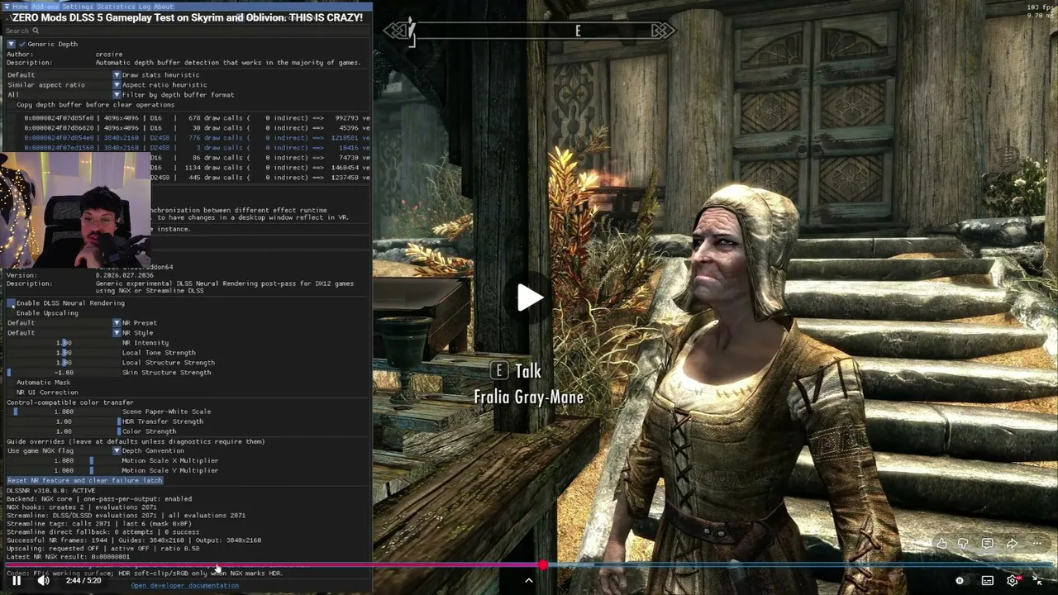Like the video with thumbs up
This screenshot has height=595, width=1058.
(941, 544)
